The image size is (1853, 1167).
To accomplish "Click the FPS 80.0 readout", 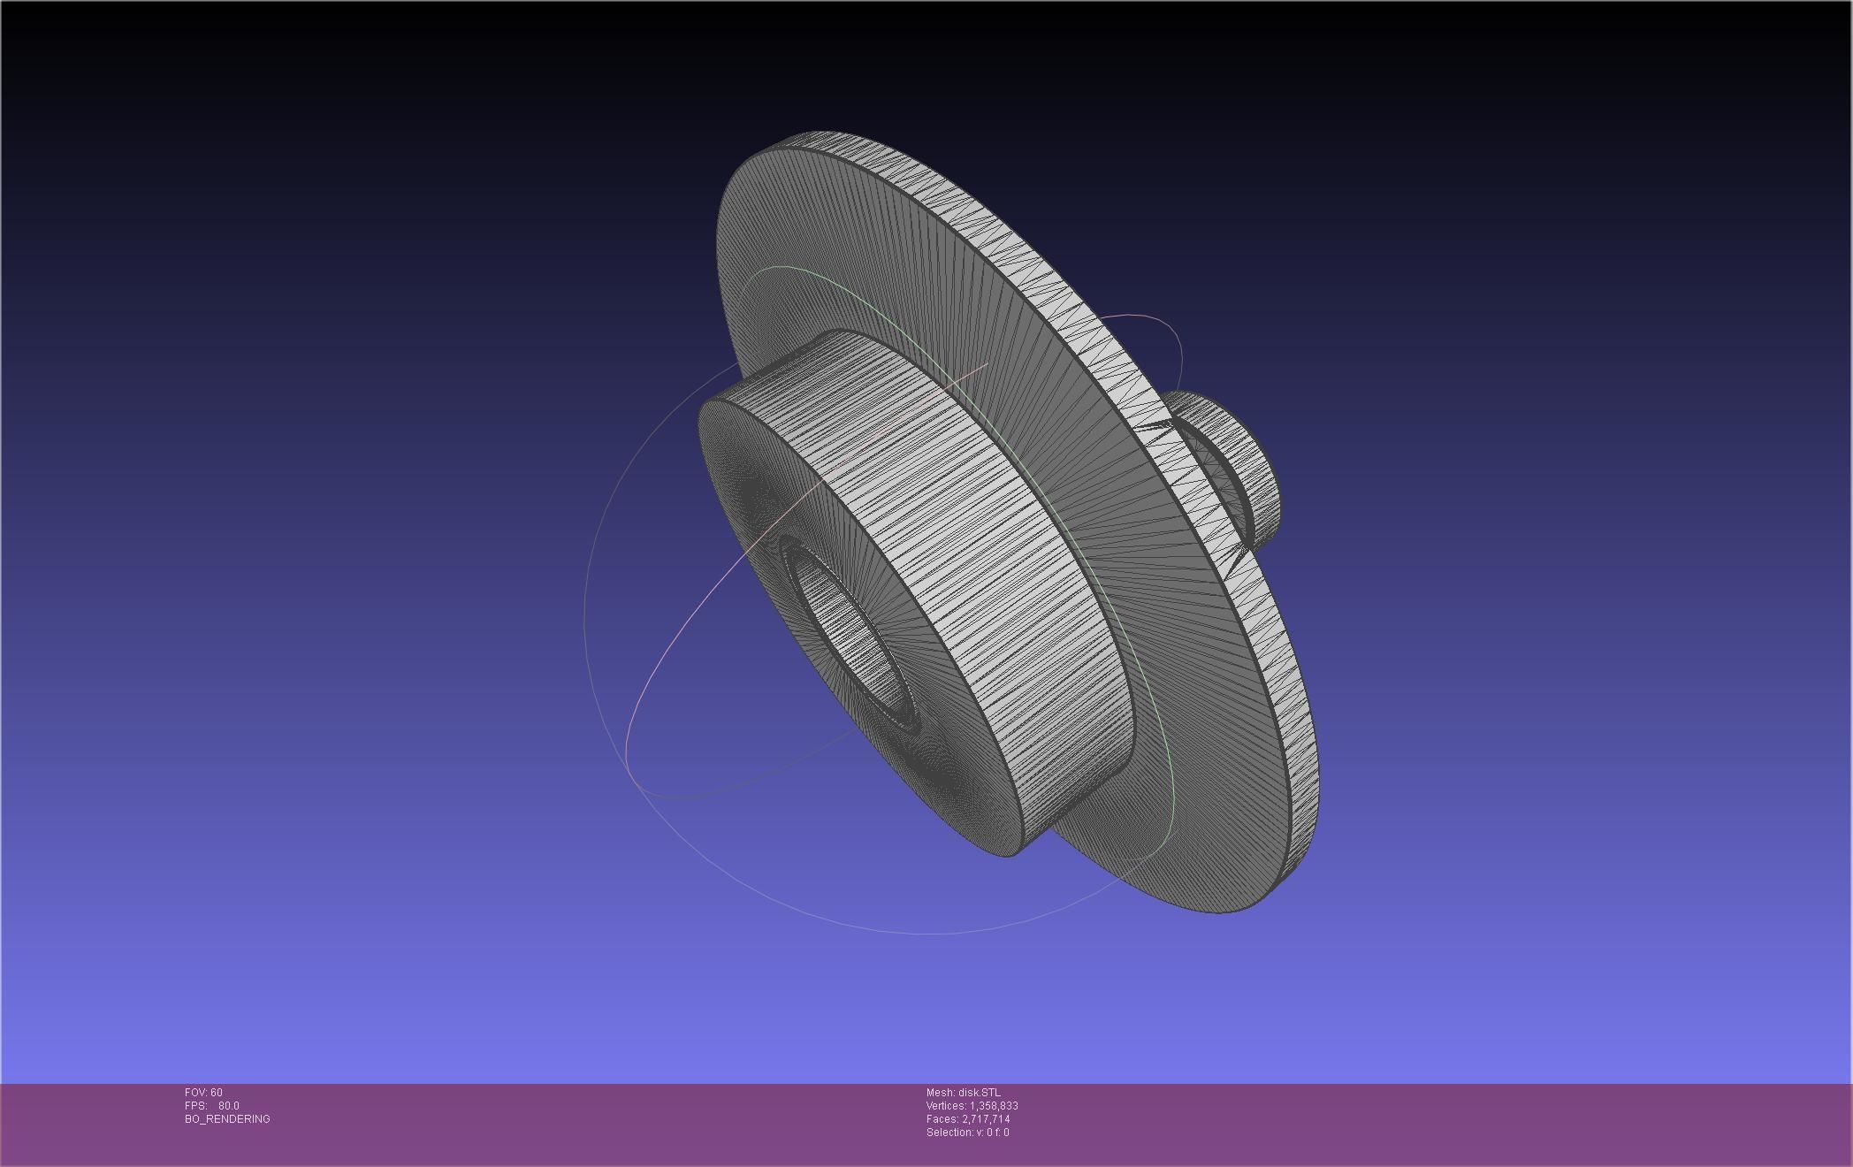I will 212,1106.
